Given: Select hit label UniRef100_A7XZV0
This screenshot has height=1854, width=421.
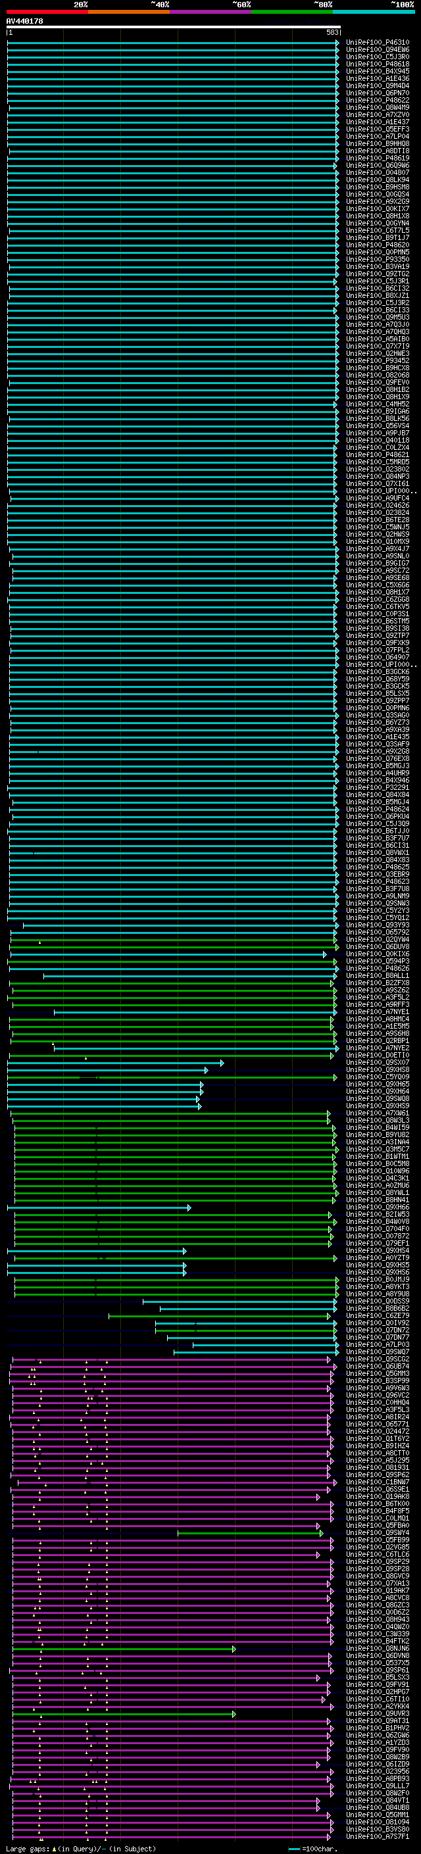Looking at the screenshot, I should point(378,114).
